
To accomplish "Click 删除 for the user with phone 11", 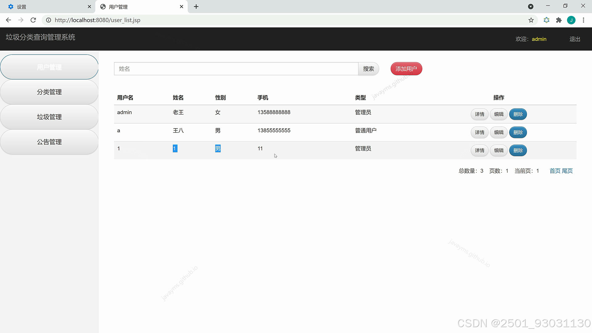I will 518,150.
